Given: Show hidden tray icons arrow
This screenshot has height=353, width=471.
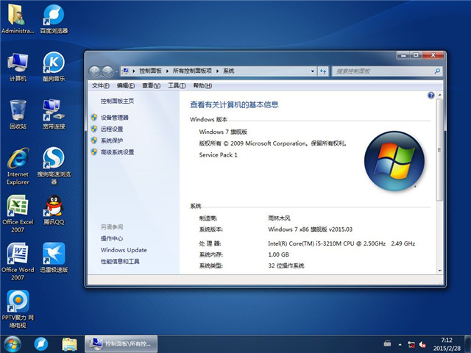Looking at the screenshot, I should click(400, 344).
